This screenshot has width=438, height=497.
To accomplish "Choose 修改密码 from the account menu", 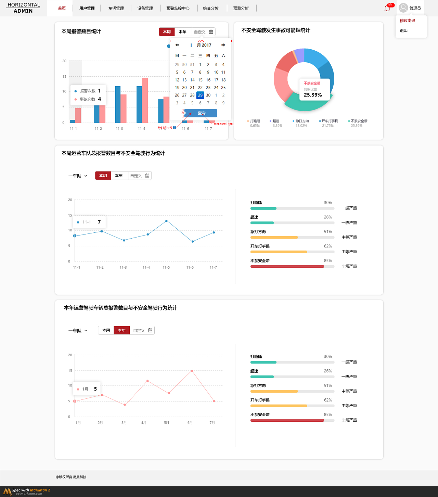I will [408, 21].
